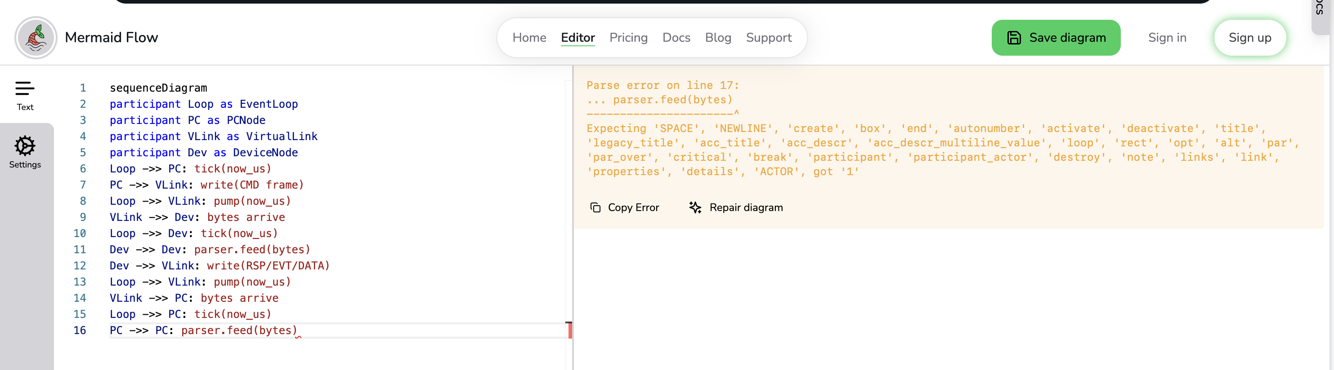Open the Support page

(x=769, y=38)
